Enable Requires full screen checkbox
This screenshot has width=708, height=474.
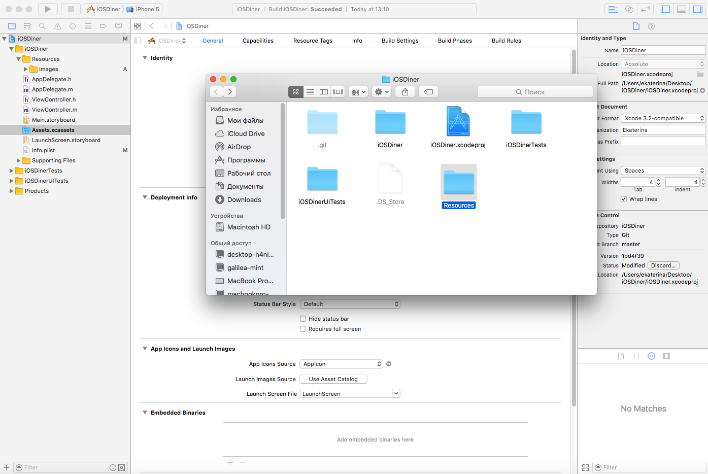303,329
